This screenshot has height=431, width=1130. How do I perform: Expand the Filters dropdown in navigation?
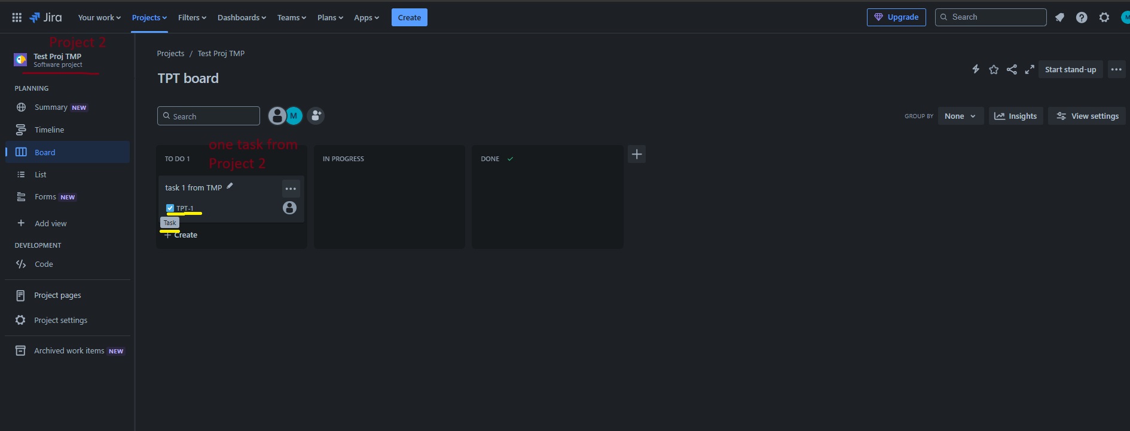pos(192,17)
